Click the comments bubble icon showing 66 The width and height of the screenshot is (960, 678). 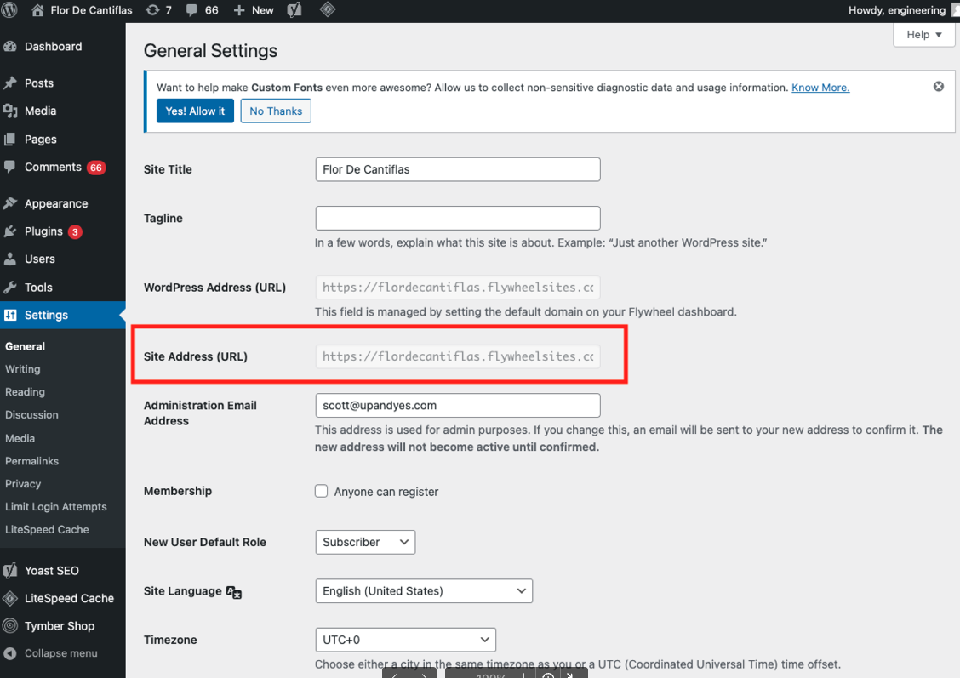coord(189,10)
